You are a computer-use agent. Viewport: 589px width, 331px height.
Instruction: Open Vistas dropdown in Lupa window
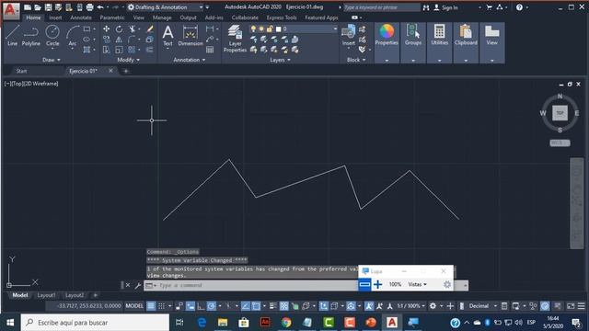(417, 284)
